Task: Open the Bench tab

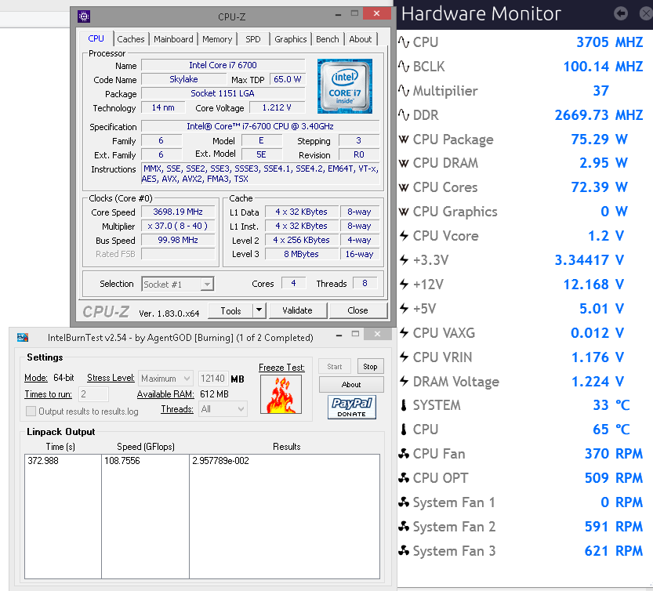Action: click(x=328, y=39)
